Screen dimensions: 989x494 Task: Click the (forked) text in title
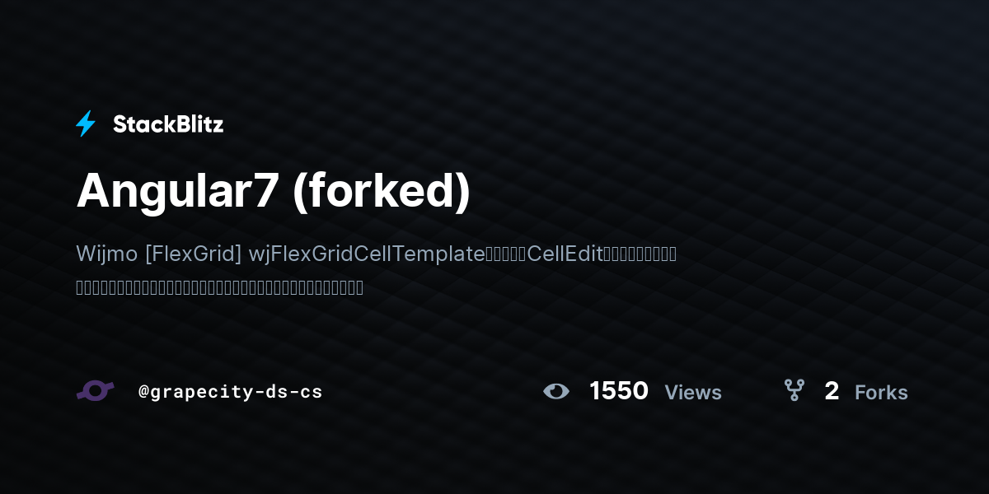(379, 192)
